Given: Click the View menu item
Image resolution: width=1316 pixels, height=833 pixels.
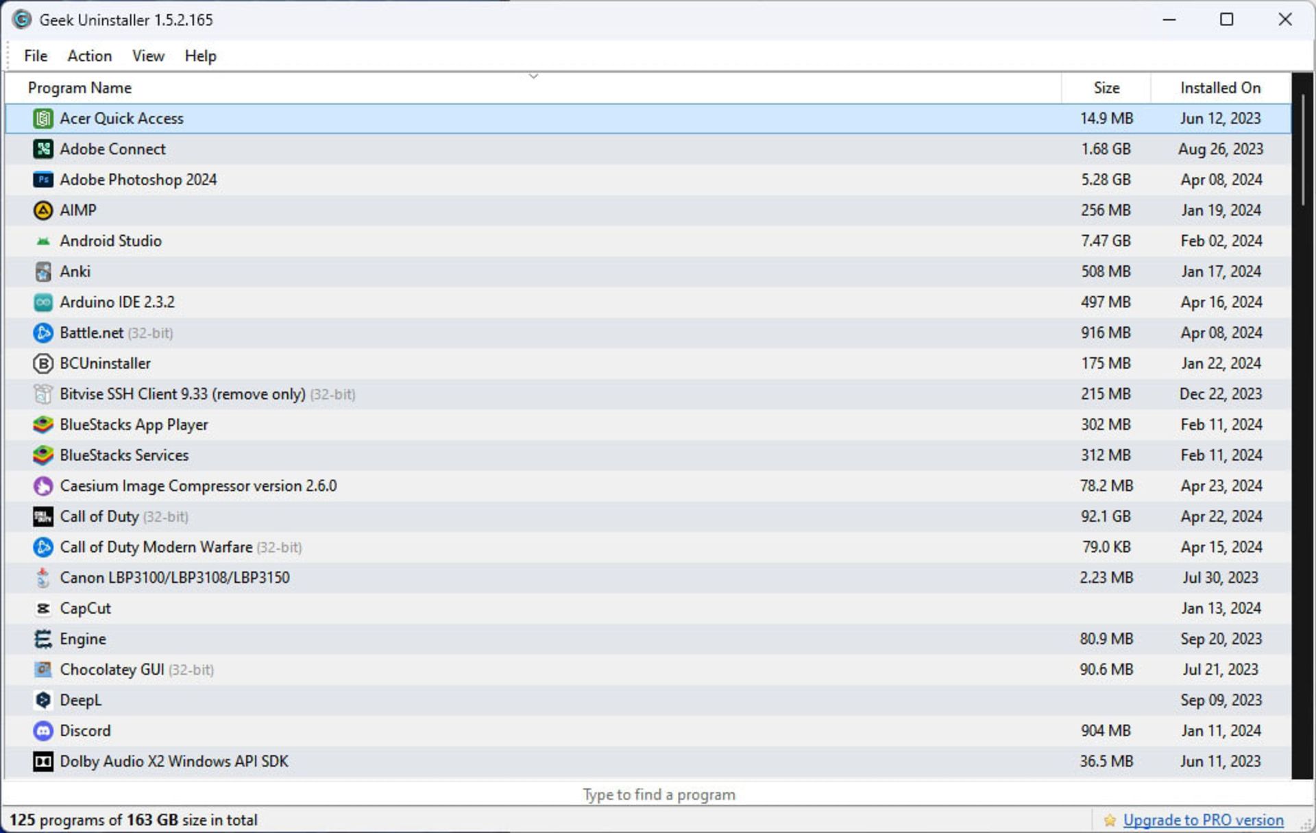Looking at the screenshot, I should [148, 56].
